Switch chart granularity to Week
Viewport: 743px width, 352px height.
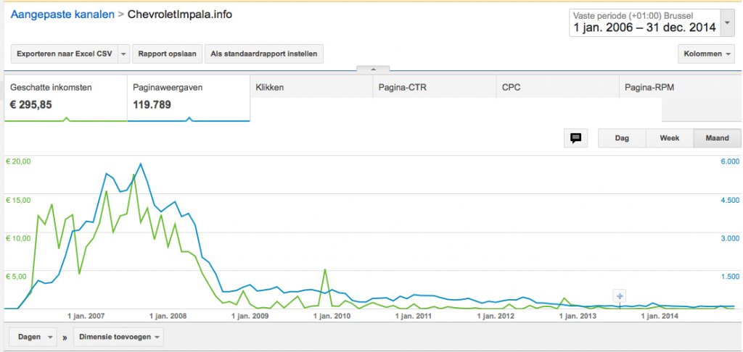pos(670,138)
